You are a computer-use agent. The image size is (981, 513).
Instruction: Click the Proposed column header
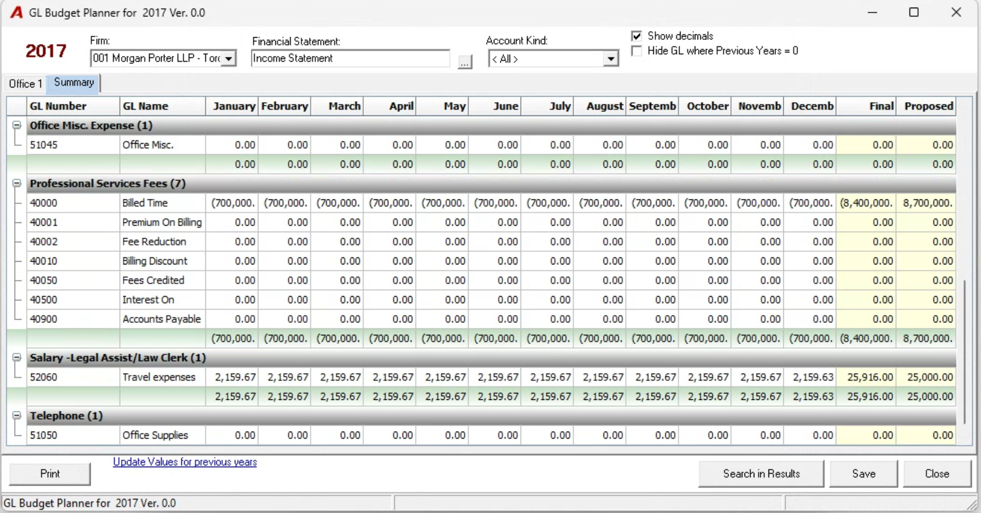[926, 106]
